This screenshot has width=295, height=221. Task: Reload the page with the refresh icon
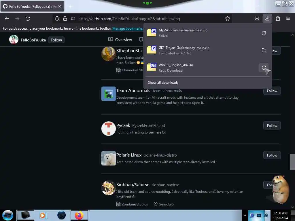28,19
